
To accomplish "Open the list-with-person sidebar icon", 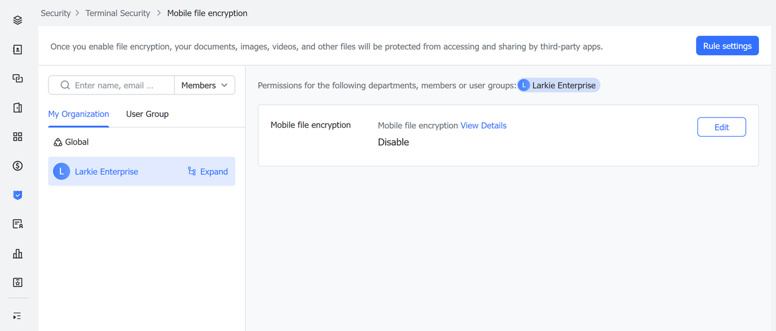I will (x=18, y=224).
